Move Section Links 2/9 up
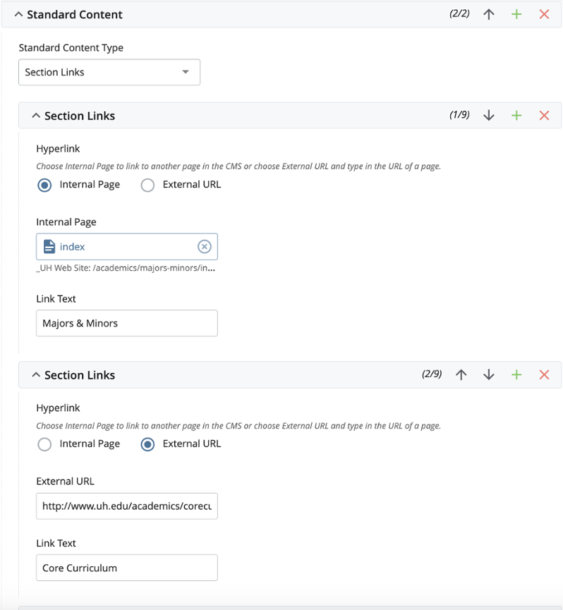Image resolution: width=563 pixels, height=610 pixels. (461, 374)
